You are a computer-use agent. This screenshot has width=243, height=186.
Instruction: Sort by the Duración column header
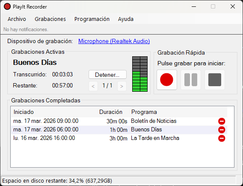coord(111,112)
